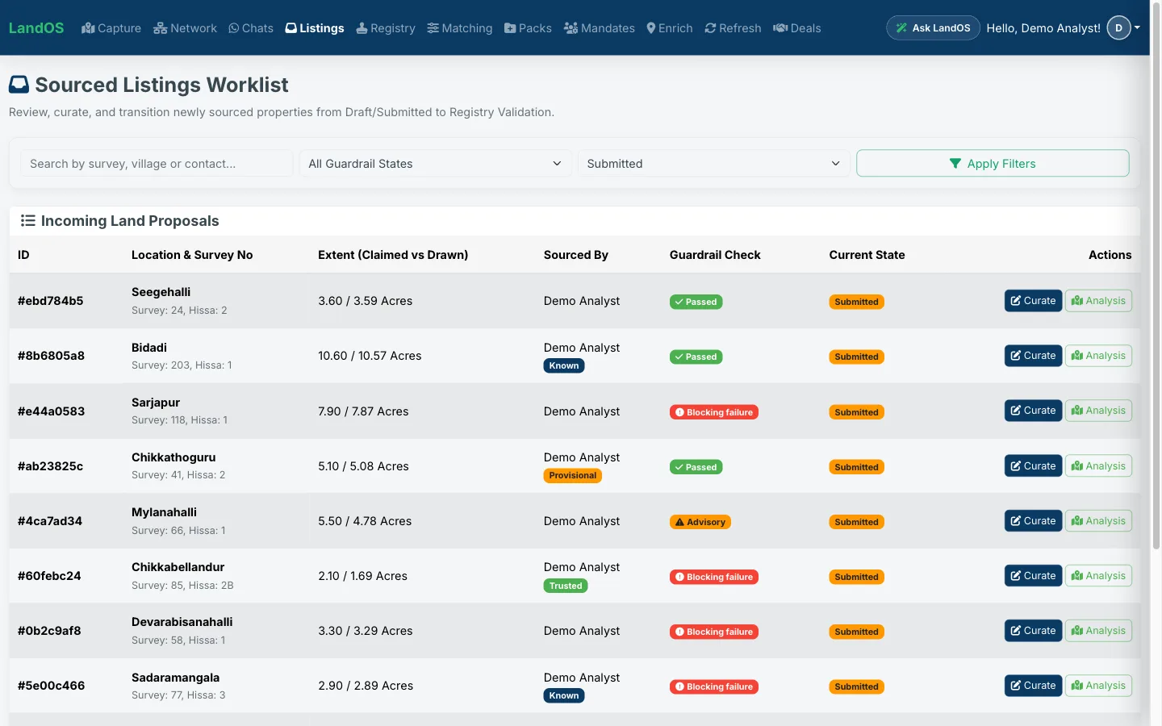1162x726 pixels.
Task: Open Analysis for Mylanahalli listing
Action: click(1098, 521)
